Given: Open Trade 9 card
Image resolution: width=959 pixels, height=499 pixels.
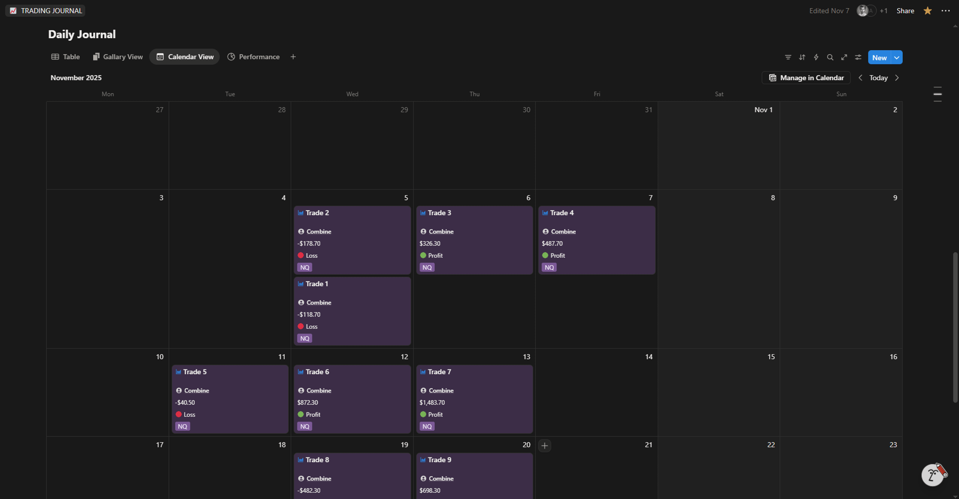Looking at the screenshot, I should point(474,476).
